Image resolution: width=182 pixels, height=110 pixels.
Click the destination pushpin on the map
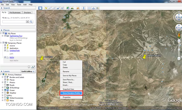144,57
